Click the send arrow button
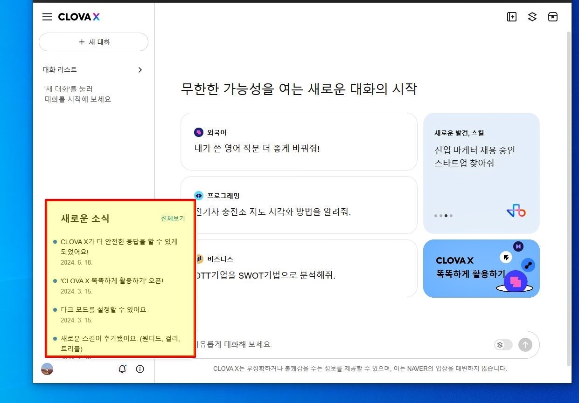 525,345
